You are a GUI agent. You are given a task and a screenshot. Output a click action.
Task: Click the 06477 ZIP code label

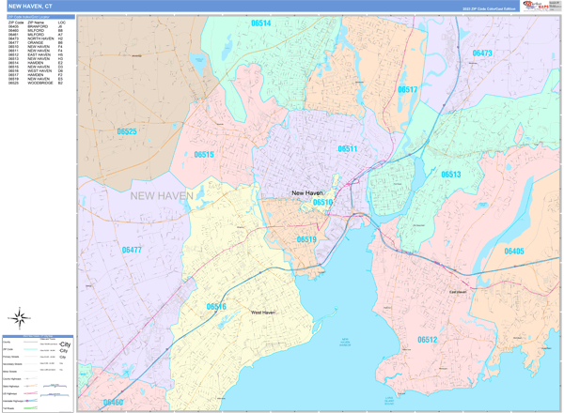pyautogui.click(x=132, y=251)
